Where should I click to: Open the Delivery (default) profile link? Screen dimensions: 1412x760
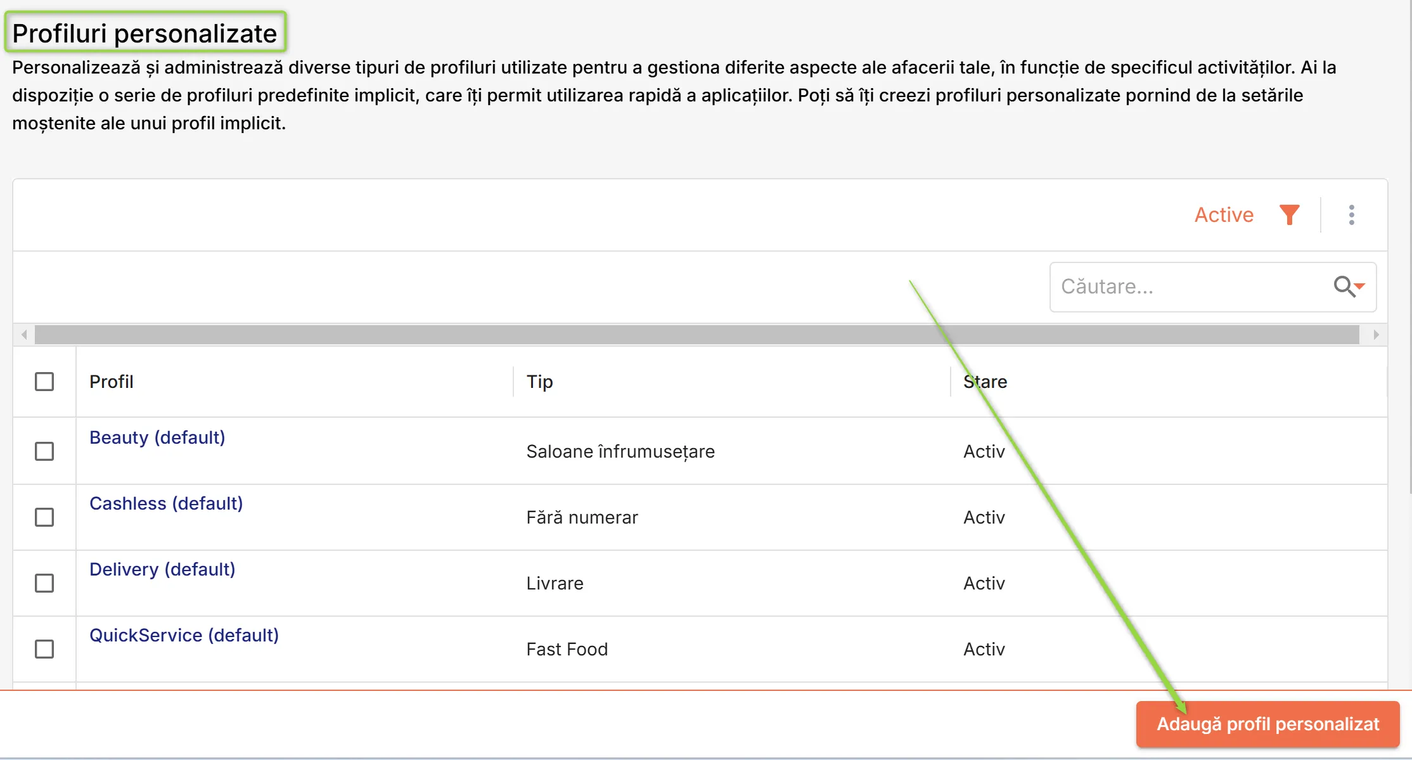click(x=162, y=569)
